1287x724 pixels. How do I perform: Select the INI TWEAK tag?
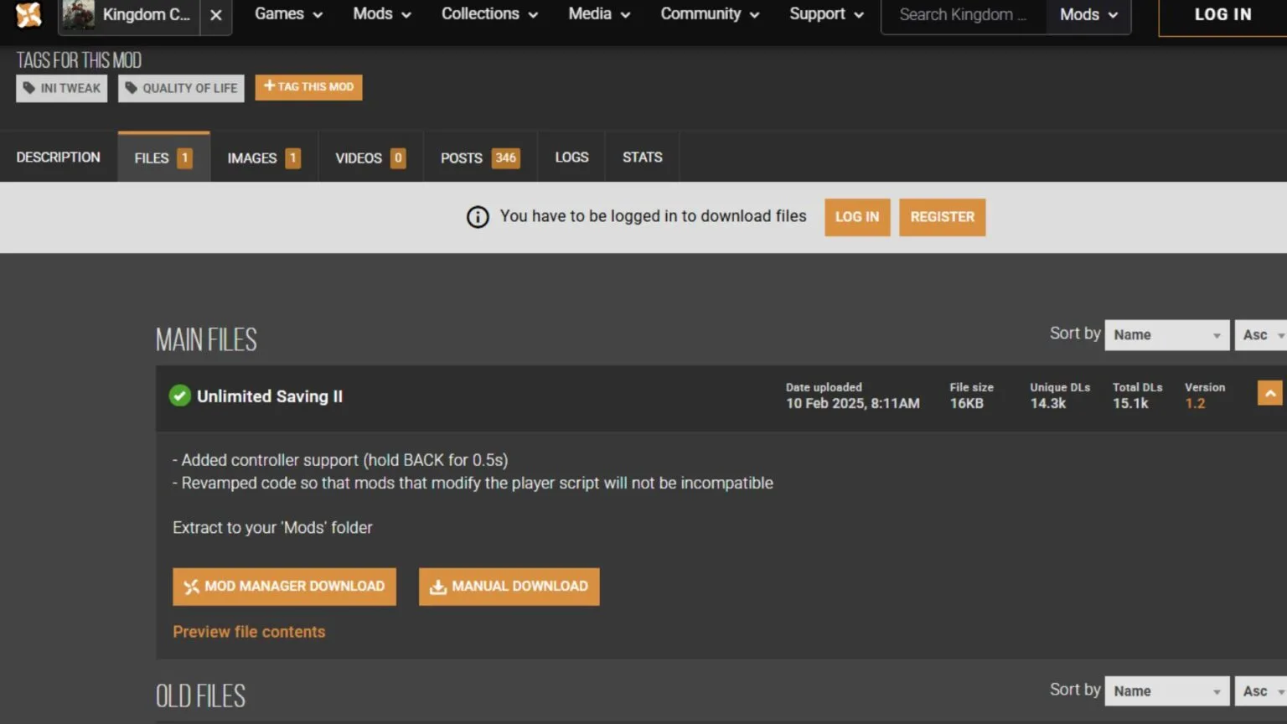(62, 88)
